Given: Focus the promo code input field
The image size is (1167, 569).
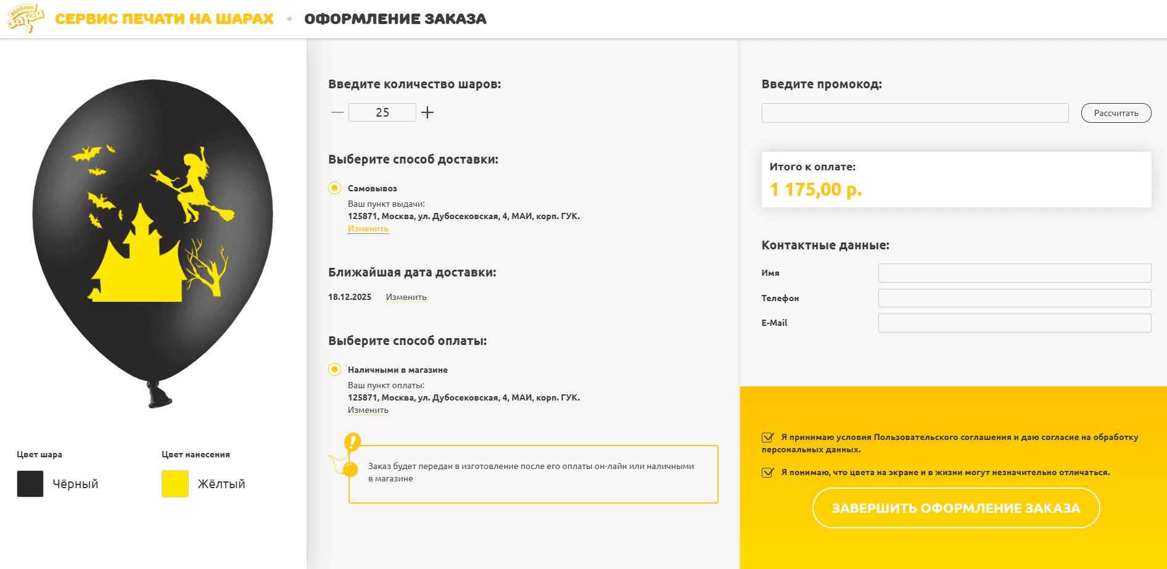Looking at the screenshot, I should tap(915, 113).
